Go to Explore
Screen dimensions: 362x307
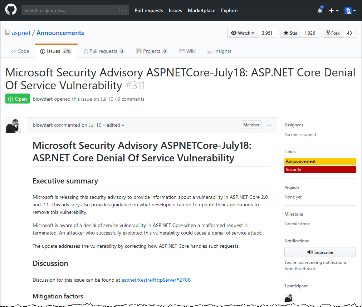point(229,10)
